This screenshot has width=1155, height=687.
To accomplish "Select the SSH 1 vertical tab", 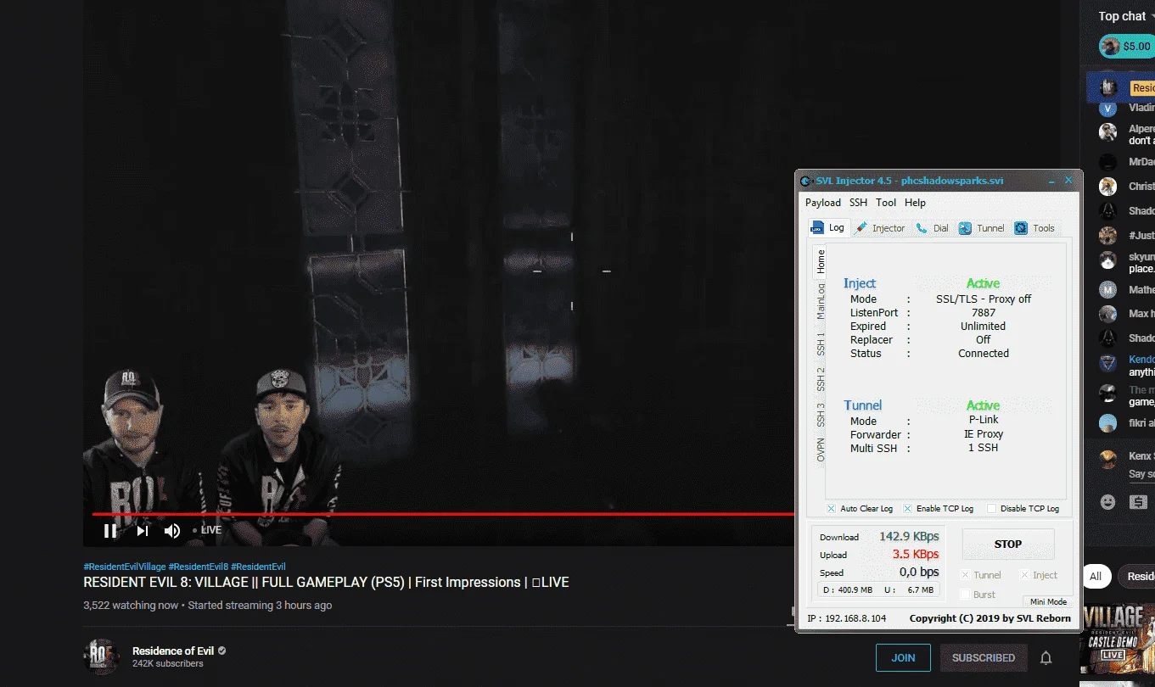I will [821, 344].
